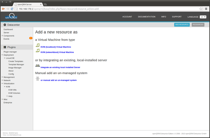Image resolution: width=210 pixels, height=138 pixels.
Task: Open KVM (networkboot) Virtual Machine link
Action: (x=57, y=52)
